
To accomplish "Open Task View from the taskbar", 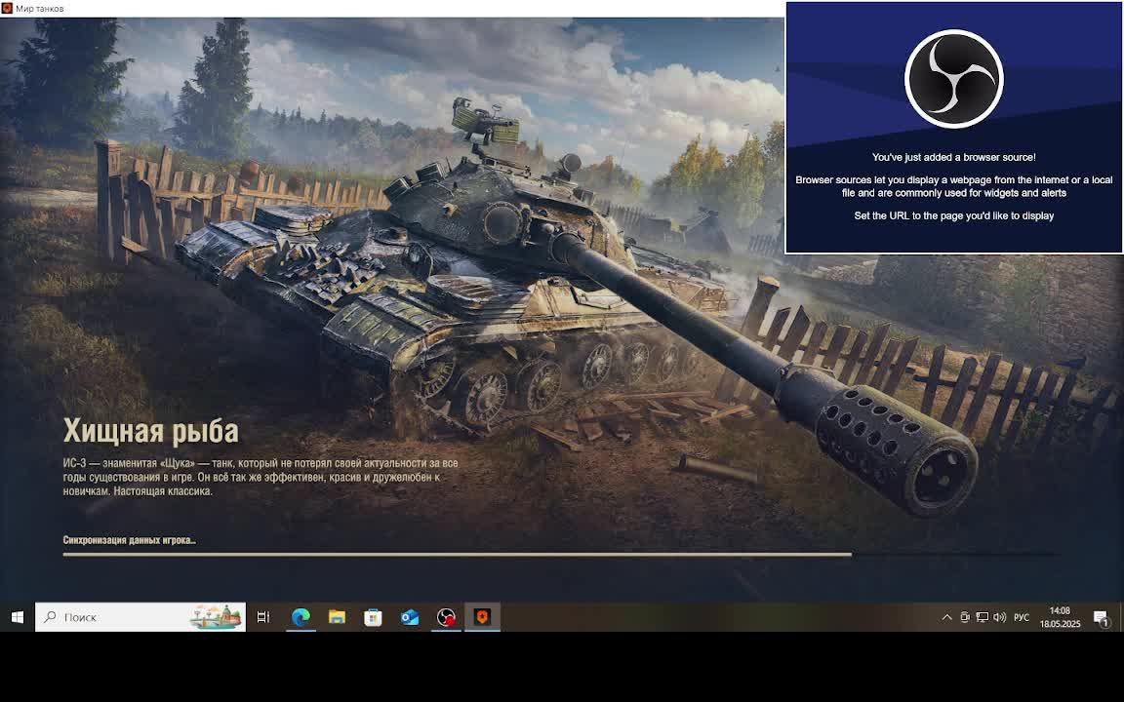I will pyautogui.click(x=263, y=617).
